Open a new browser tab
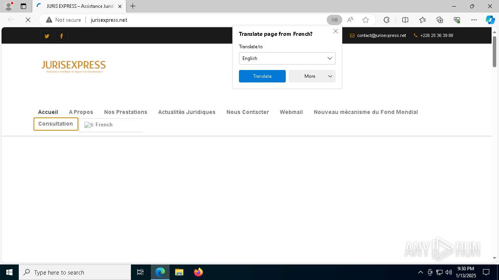This screenshot has width=499, height=280. point(133,6)
